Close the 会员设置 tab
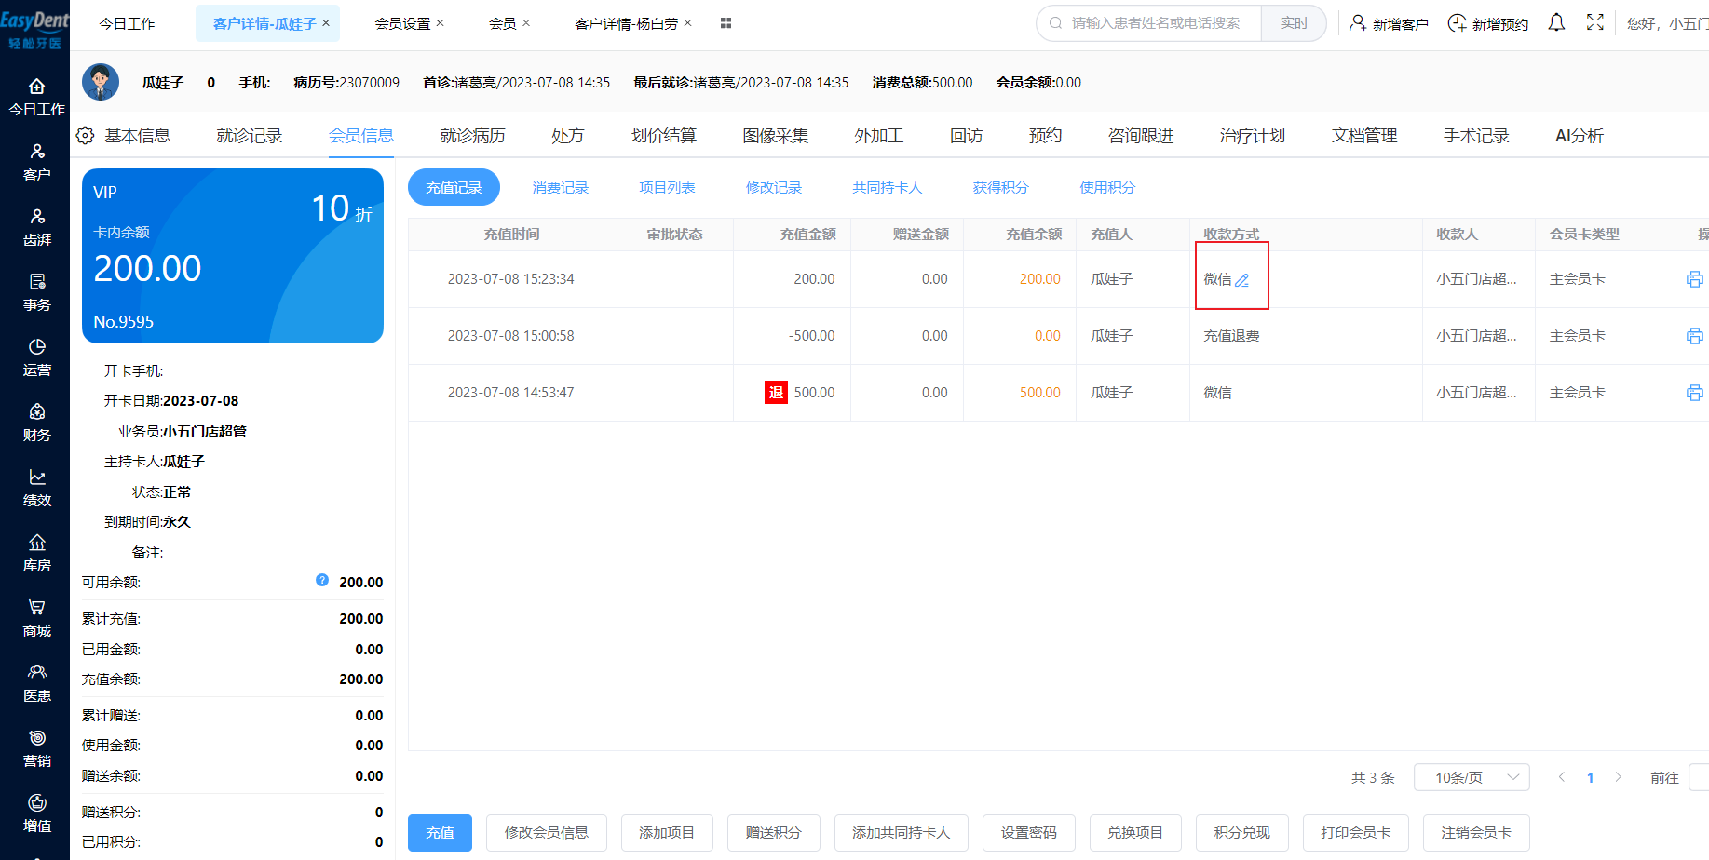Image resolution: width=1709 pixels, height=860 pixels. 440,22
